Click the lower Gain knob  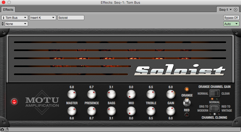(171, 111)
